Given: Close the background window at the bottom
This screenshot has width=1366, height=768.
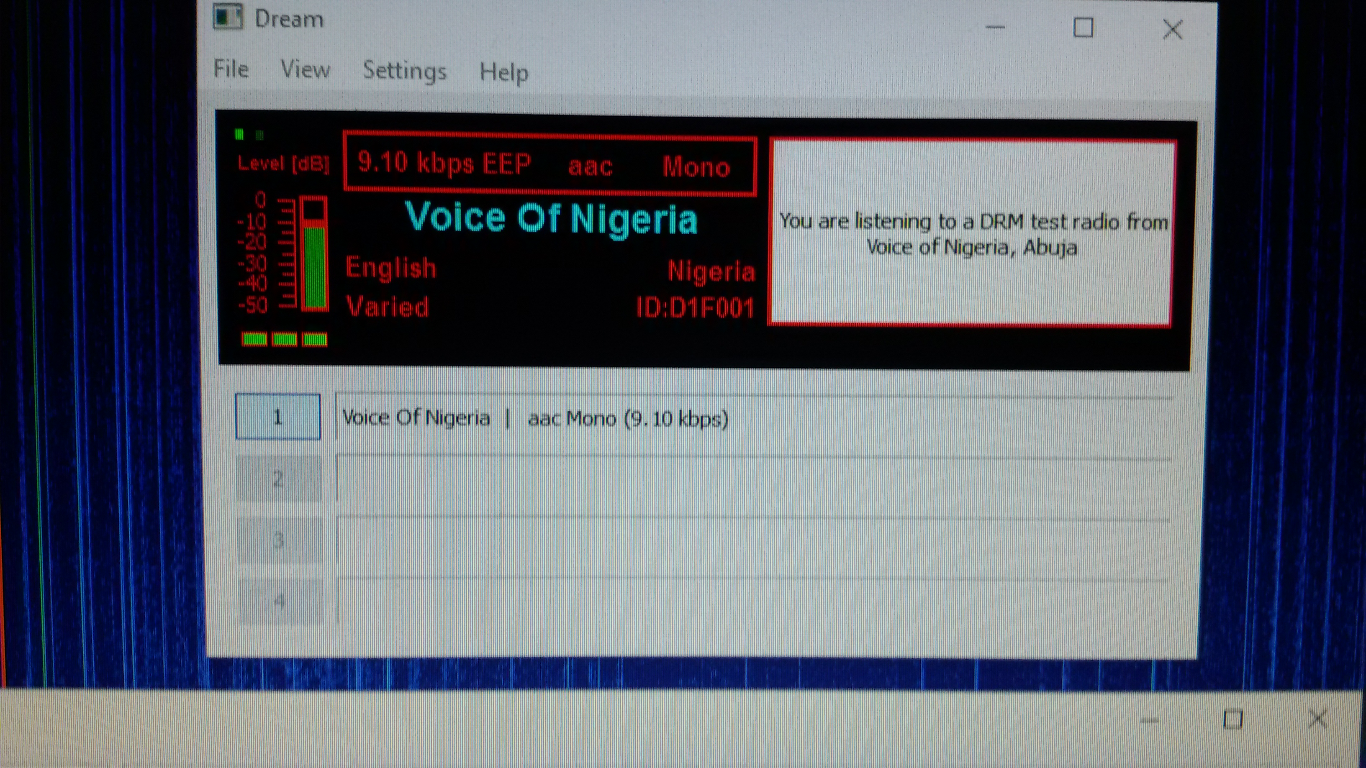Looking at the screenshot, I should pyautogui.click(x=1317, y=719).
